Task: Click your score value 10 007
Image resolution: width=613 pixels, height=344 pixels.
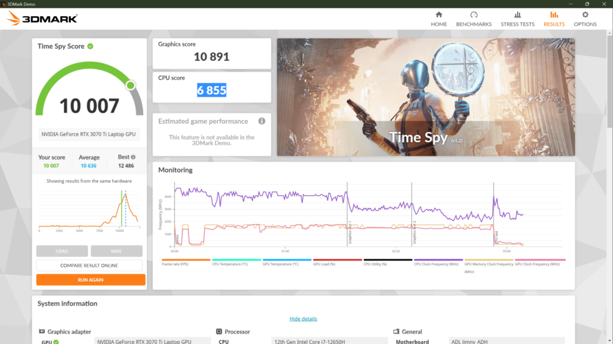Action: (51, 166)
